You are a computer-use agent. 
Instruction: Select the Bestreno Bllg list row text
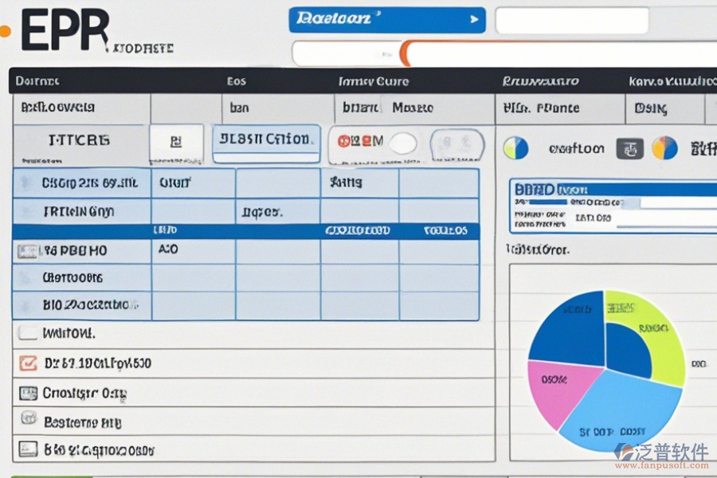click(83, 422)
